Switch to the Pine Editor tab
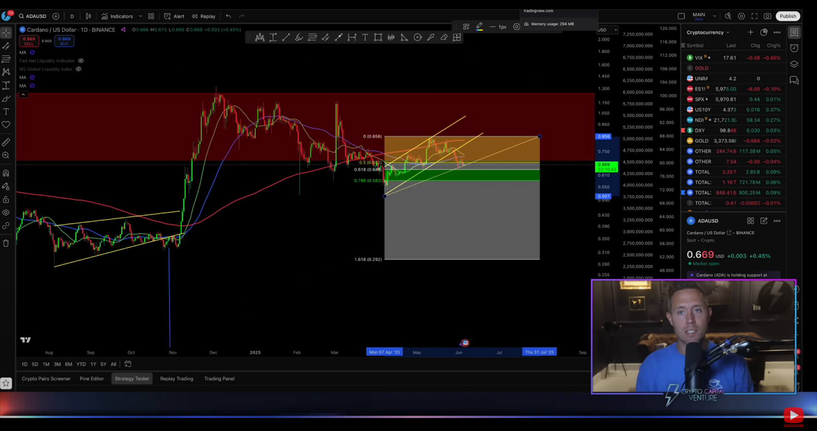Screen dimensions: 817x431 tap(91, 379)
